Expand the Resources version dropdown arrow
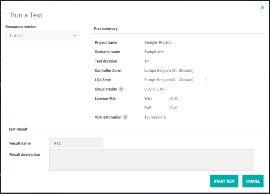270x194 pixels. coord(75,35)
